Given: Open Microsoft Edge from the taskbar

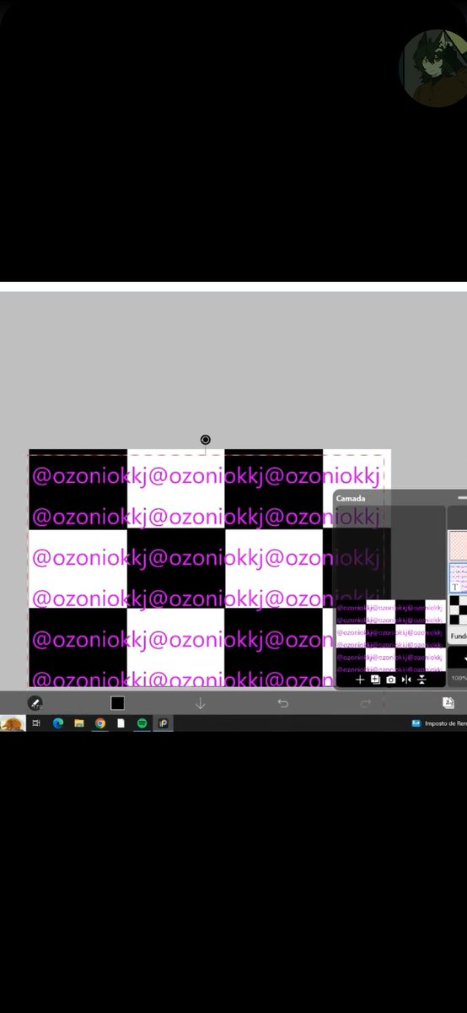Looking at the screenshot, I should [58, 723].
